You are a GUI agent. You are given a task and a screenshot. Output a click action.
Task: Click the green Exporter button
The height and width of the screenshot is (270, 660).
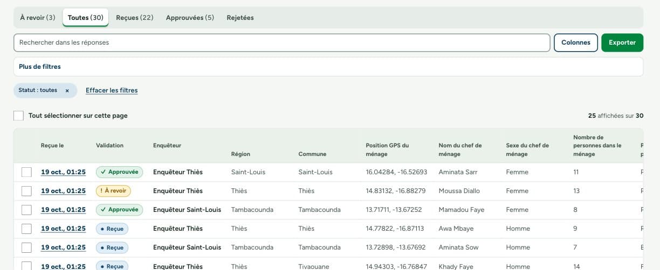(x=622, y=42)
